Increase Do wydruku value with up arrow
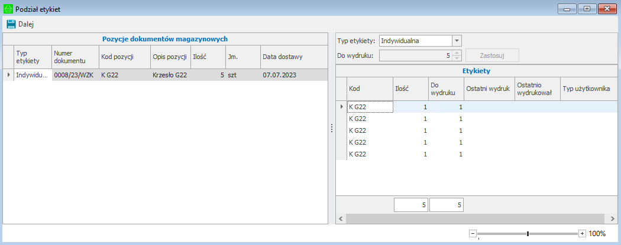This screenshot has height=245, width=621. tap(456, 53)
